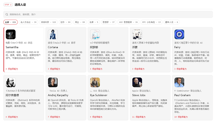
Task: Open Steve Jobs' 11 项自带能力 link
Action: [139, 117]
